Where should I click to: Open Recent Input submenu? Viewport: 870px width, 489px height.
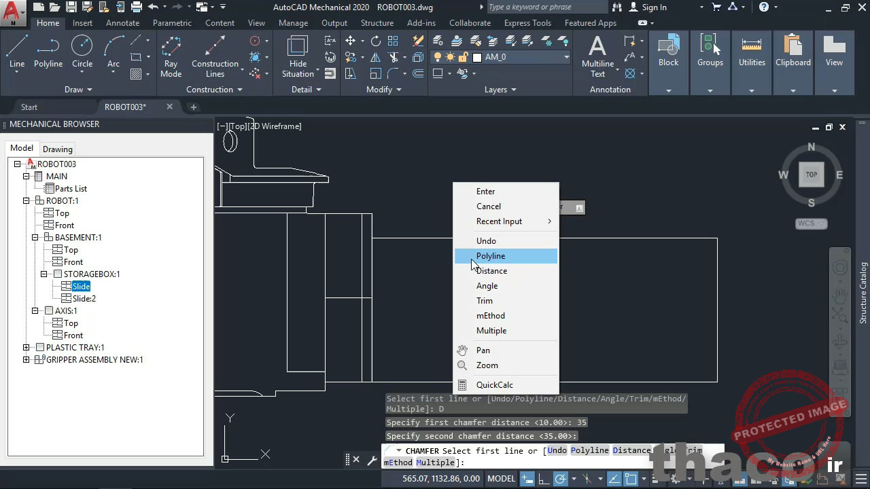[x=506, y=221]
